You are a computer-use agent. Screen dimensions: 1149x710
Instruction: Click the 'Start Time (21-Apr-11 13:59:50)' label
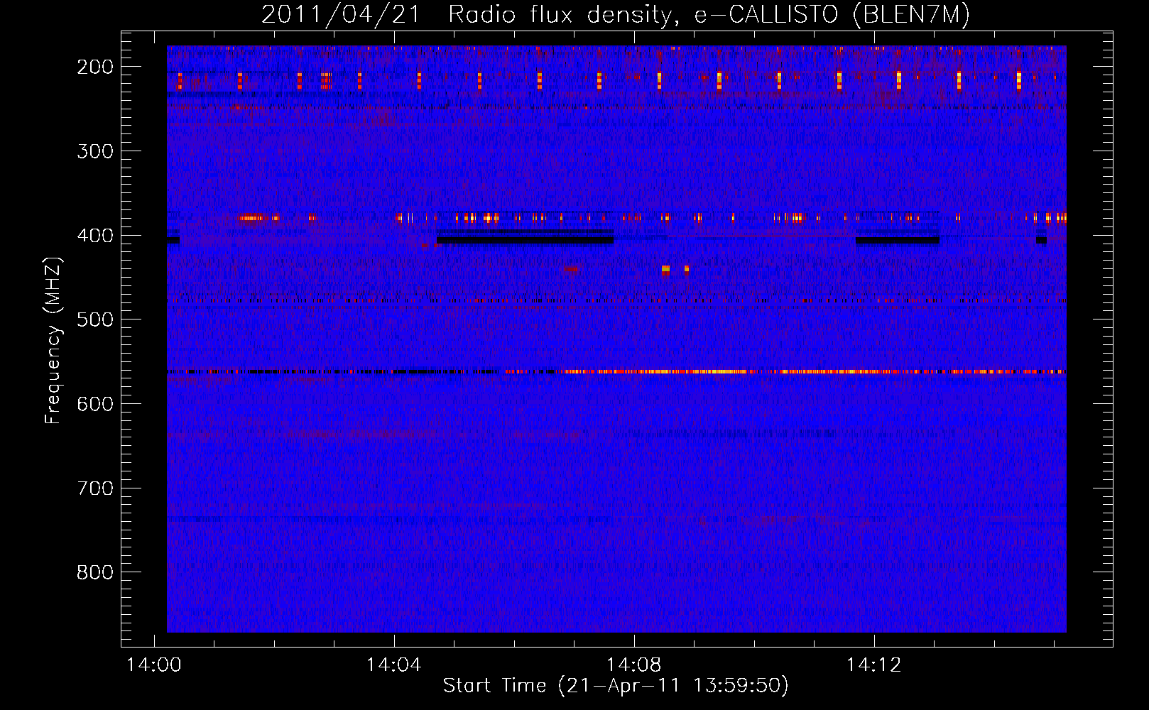(x=616, y=685)
